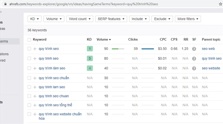Sort by KD column header

tap(89, 40)
